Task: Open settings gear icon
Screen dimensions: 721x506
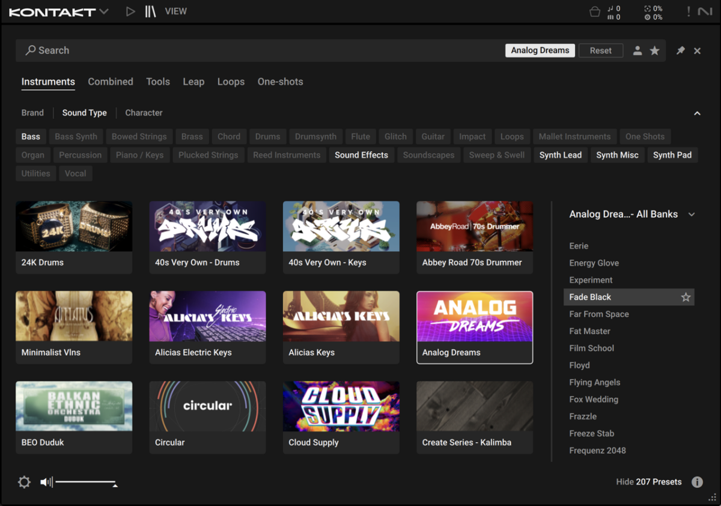Action: [x=24, y=482]
